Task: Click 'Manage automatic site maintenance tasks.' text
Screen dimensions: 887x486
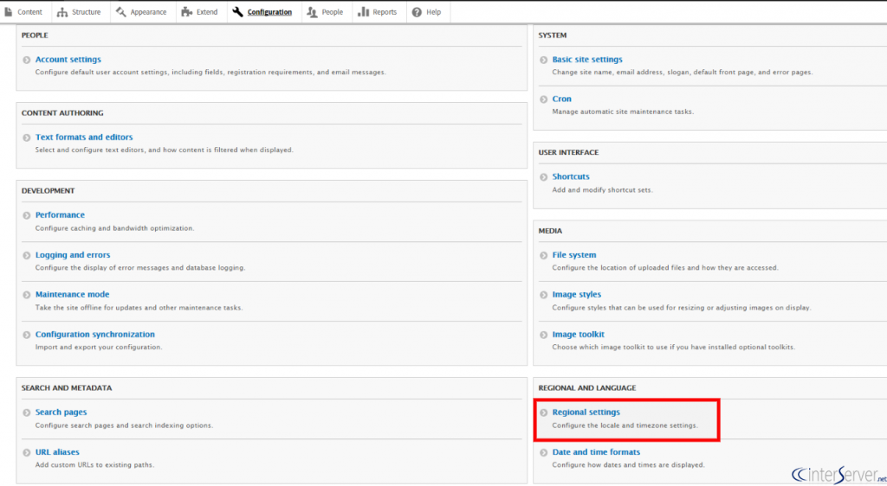Action: (x=623, y=112)
